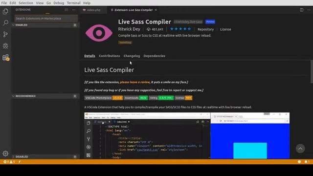
Task: Open the Edit menu
Action: (x=13, y=3)
